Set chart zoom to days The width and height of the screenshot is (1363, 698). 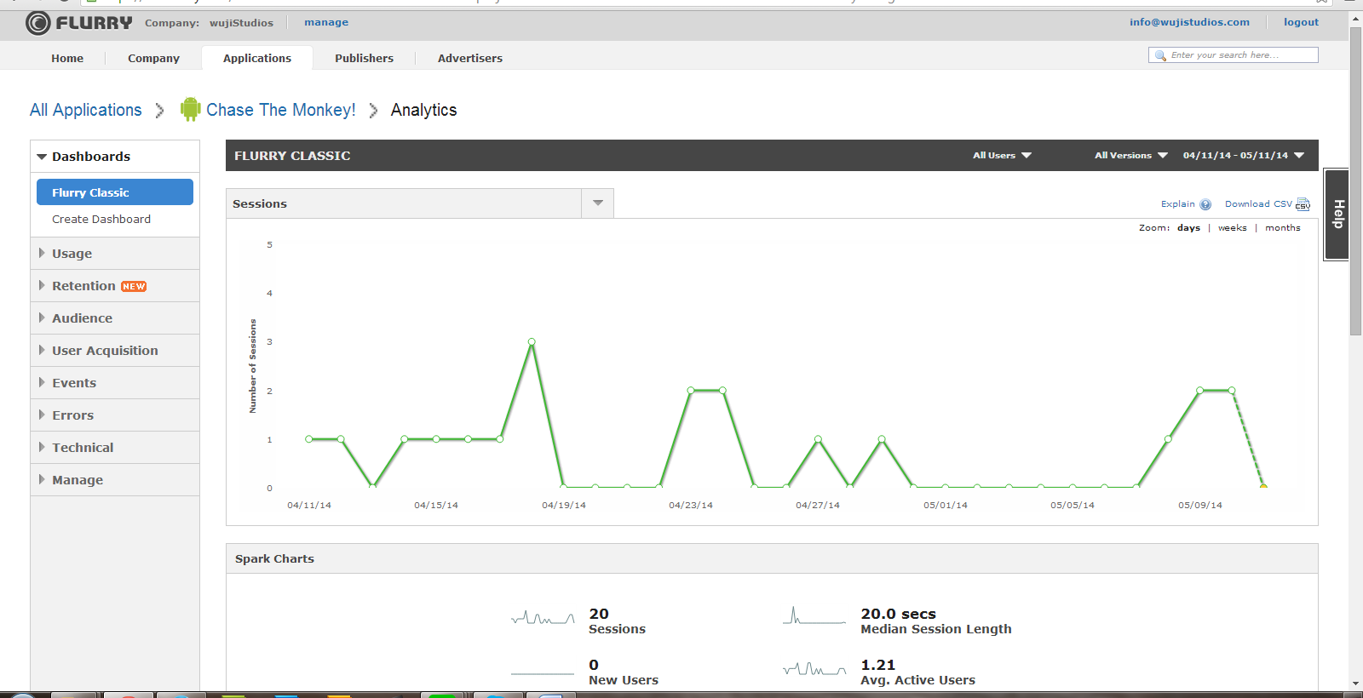tap(1188, 228)
